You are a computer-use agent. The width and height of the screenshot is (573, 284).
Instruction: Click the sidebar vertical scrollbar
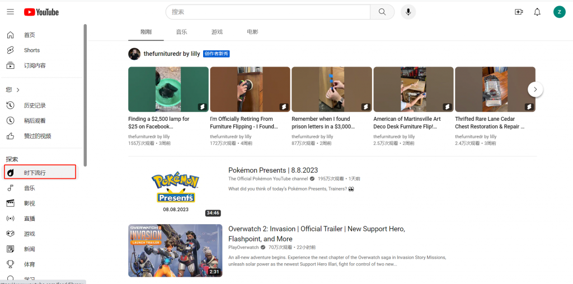[85, 95]
